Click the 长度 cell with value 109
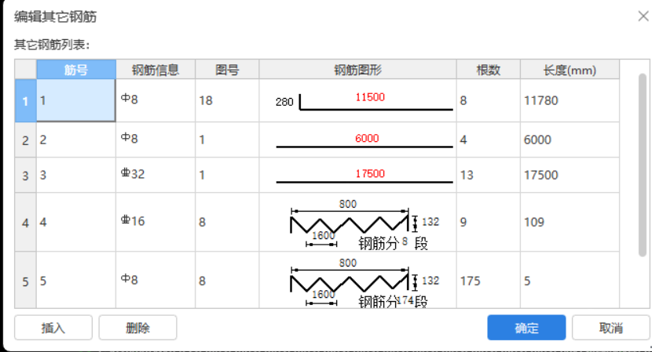This screenshot has height=352, width=652. tap(570, 222)
